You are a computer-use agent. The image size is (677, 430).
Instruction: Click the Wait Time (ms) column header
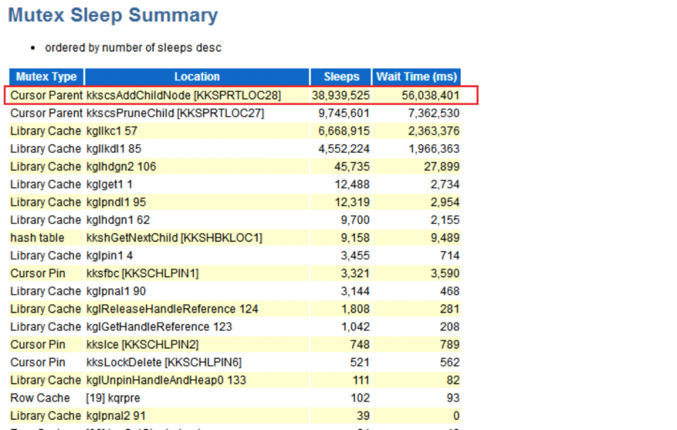point(416,77)
